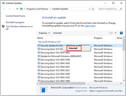Screen dimensions: 126x96
Task: Open the Organize dropdown menu
Action: [44, 33]
